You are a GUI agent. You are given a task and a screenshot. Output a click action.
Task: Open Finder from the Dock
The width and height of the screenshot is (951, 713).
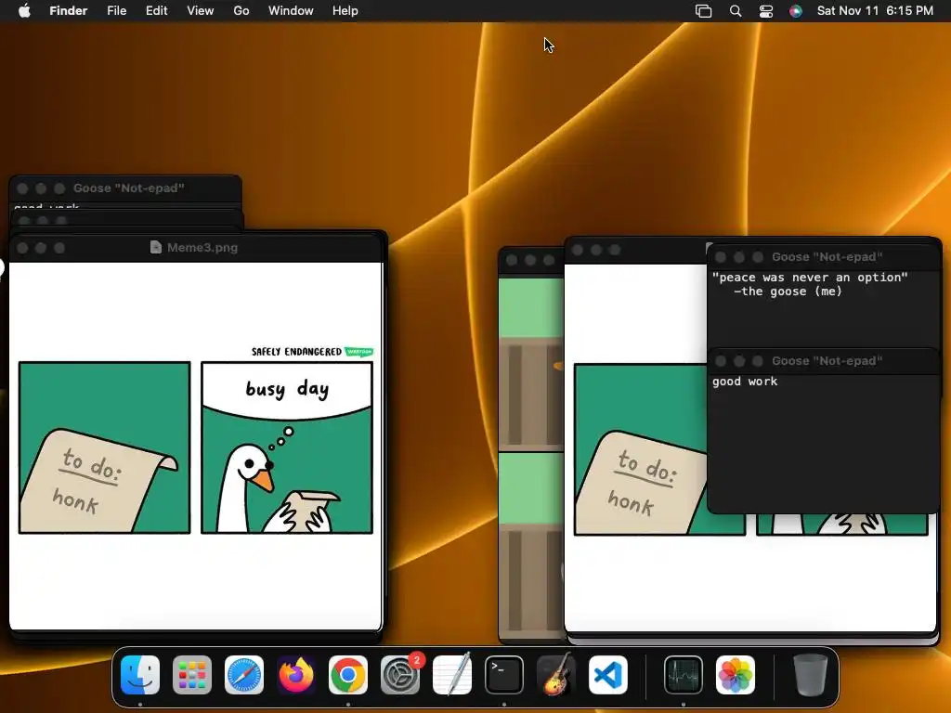coord(140,675)
